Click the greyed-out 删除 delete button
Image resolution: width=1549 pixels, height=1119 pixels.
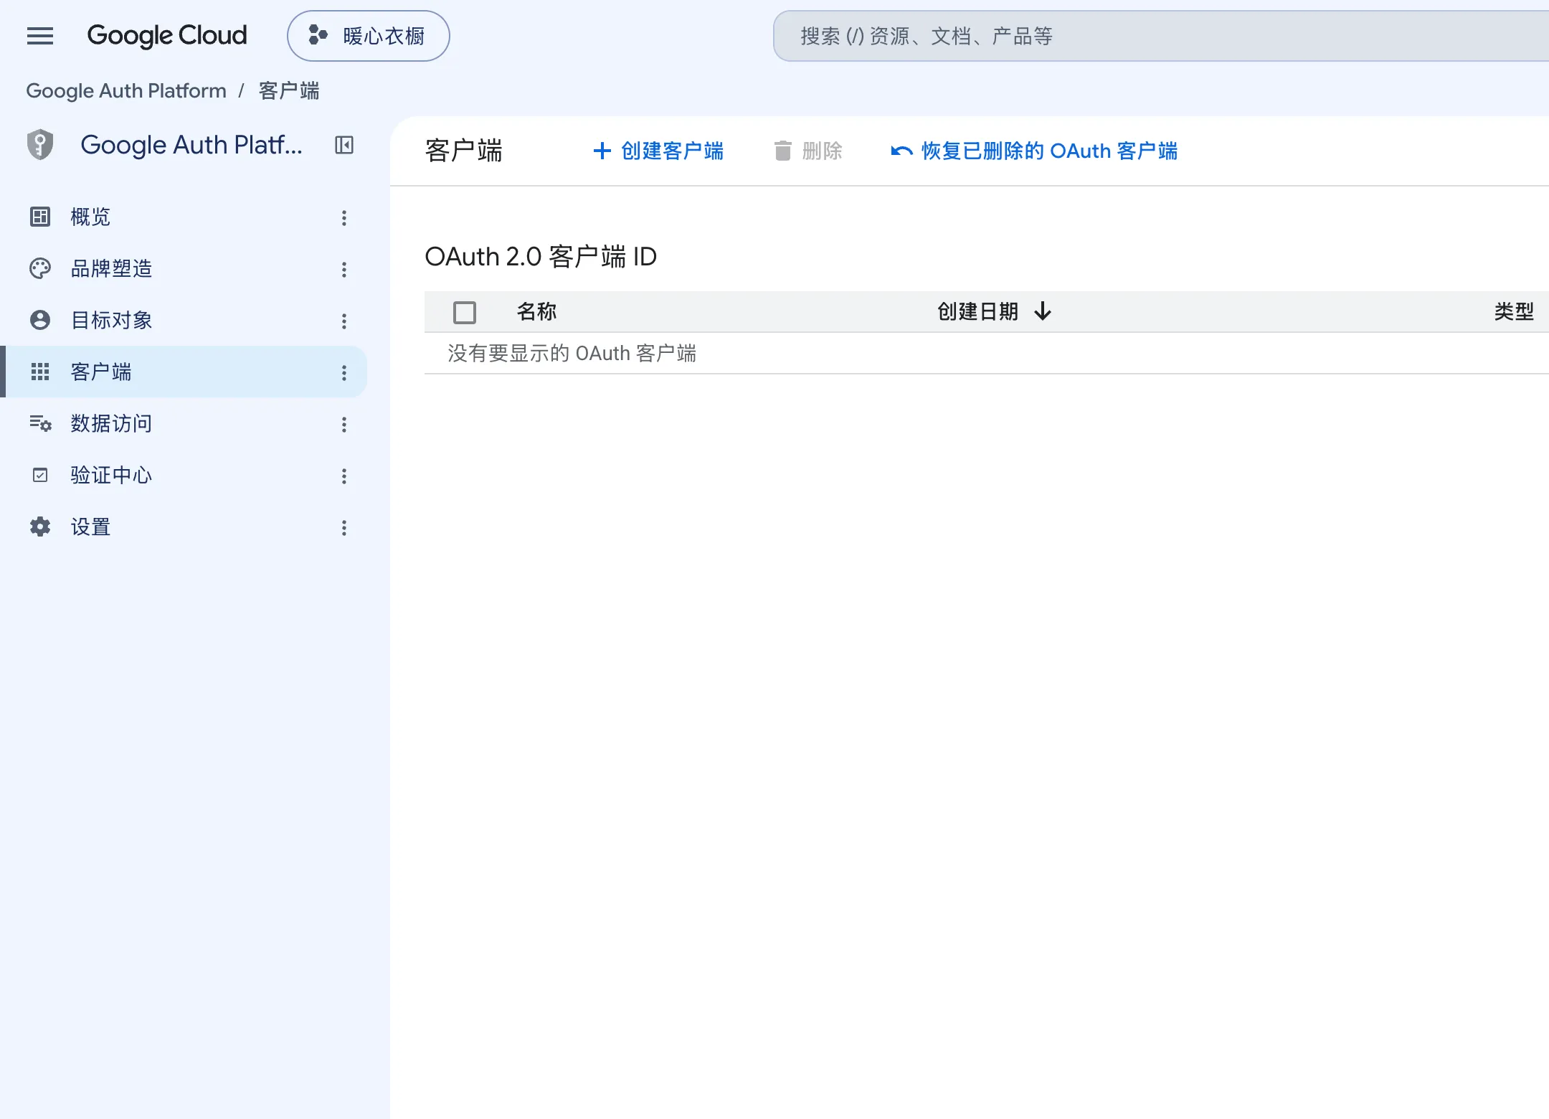[808, 151]
